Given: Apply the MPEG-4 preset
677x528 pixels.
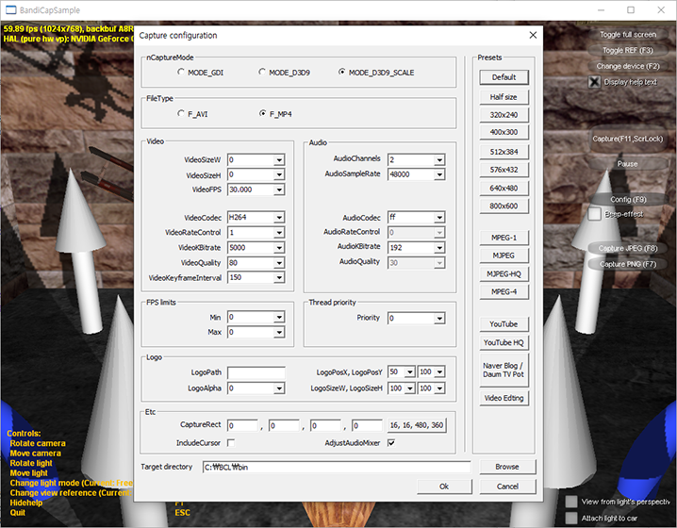Looking at the screenshot, I should click(x=504, y=292).
